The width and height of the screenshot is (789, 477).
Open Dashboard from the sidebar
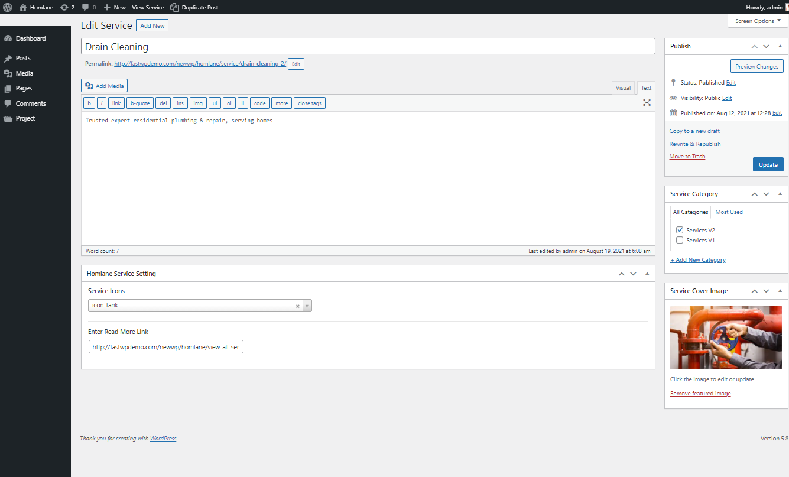[31, 38]
